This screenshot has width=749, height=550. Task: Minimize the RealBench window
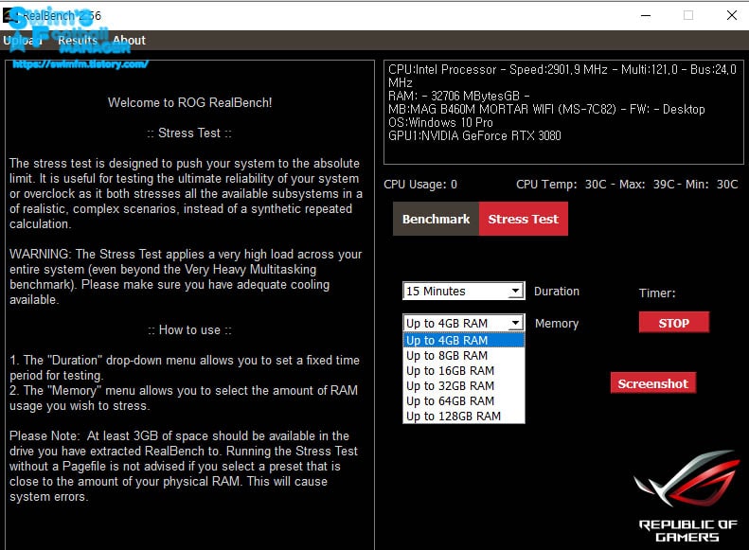tap(646, 15)
